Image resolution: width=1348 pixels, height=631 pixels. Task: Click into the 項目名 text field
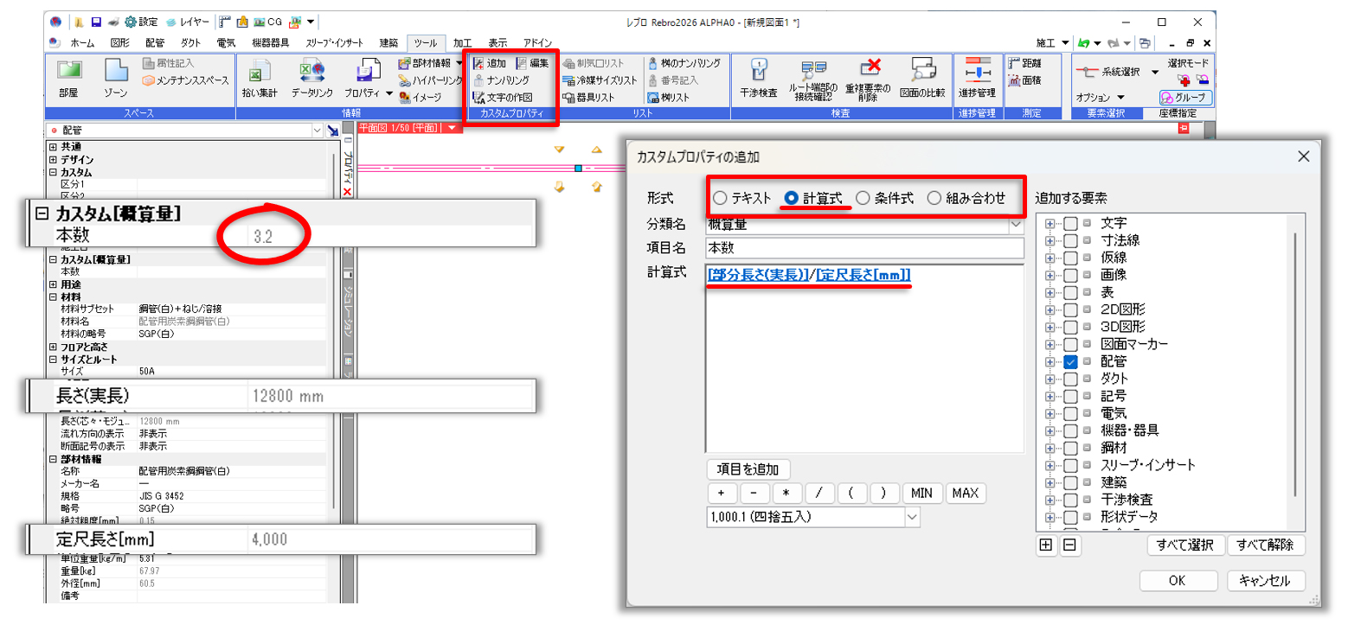[865, 247]
